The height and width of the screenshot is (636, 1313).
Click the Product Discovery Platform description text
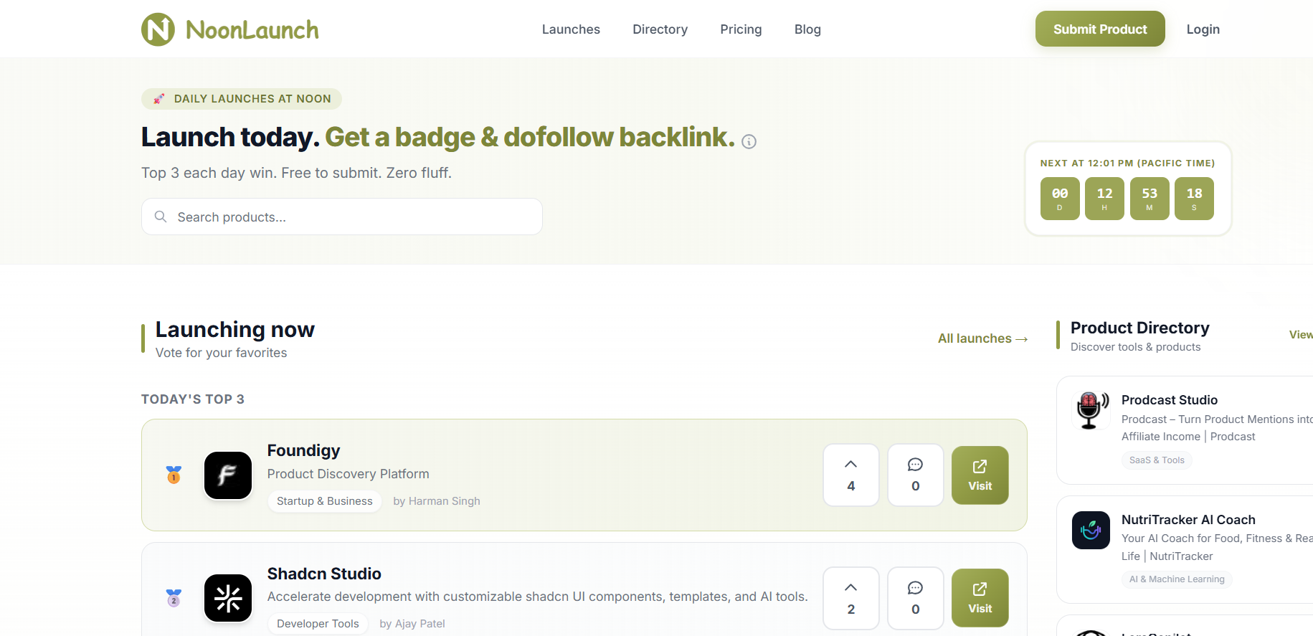(349, 474)
